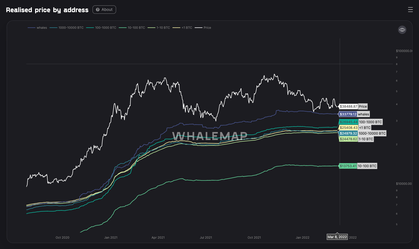The height and width of the screenshot is (249, 419).
Task: Click the Oct 2020 axis label
Action: [62, 237]
